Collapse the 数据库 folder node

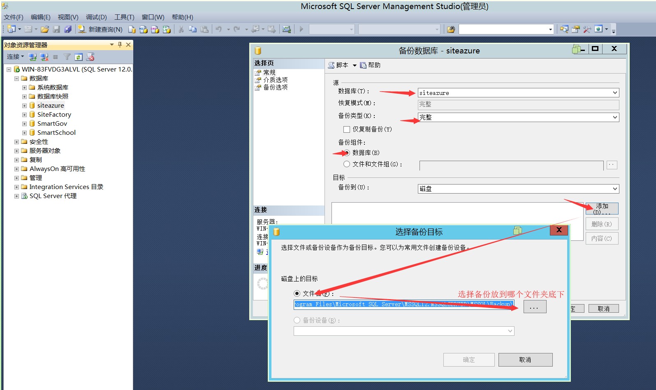coord(16,78)
